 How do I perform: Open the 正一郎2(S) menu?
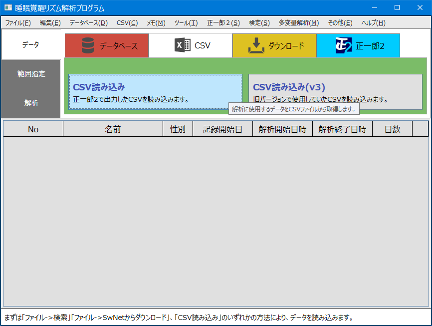tap(223, 23)
